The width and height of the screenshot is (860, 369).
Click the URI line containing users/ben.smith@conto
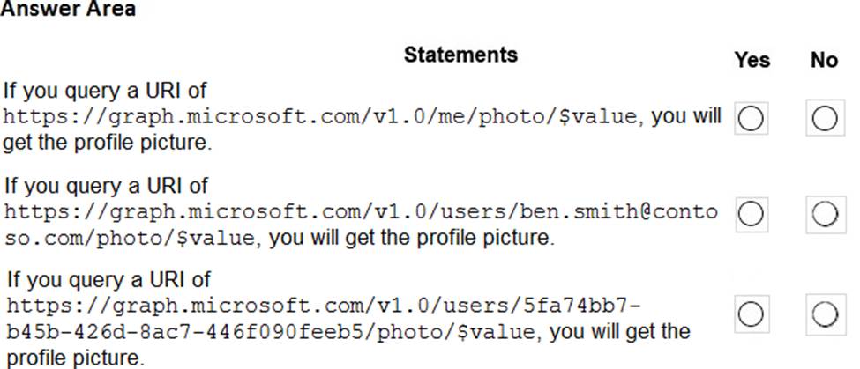361,212
